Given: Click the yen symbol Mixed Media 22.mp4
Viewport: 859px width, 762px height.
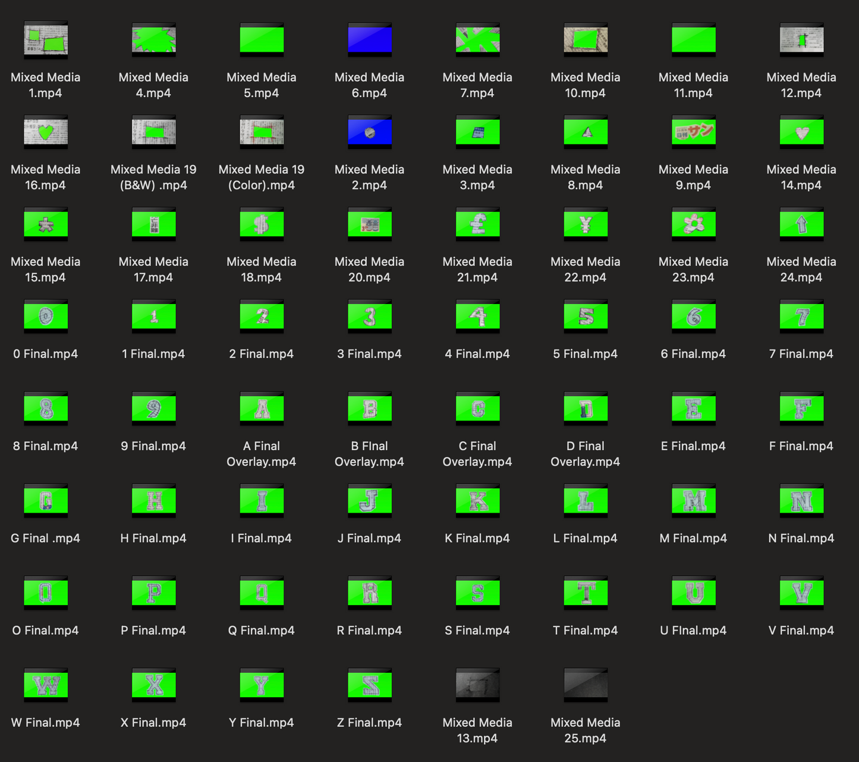Looking at the screenshot, I should [586, 224].
